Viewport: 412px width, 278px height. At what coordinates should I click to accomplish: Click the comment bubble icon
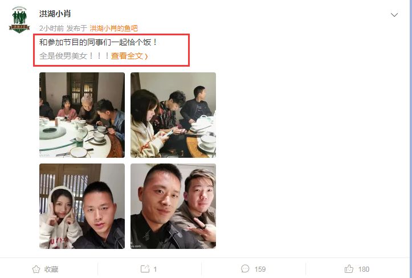(x=245, y=268)
